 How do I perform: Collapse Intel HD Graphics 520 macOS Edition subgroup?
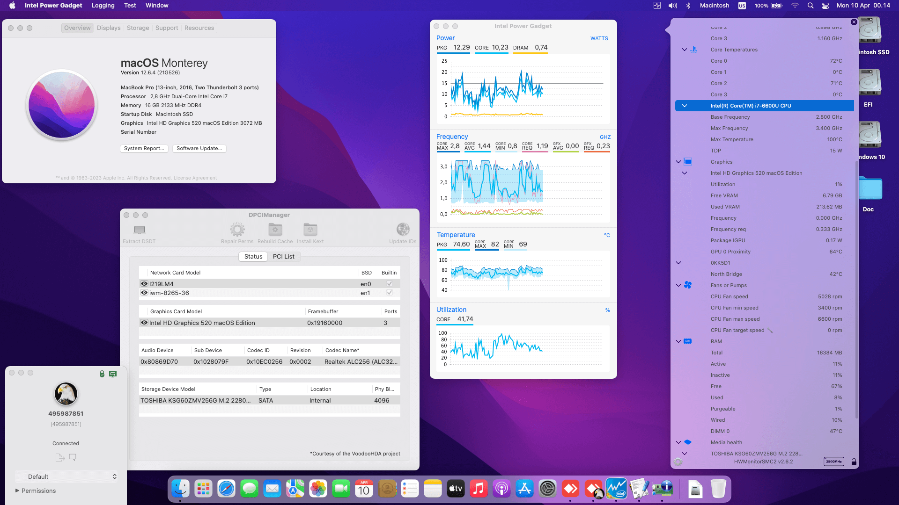[685, 173]
